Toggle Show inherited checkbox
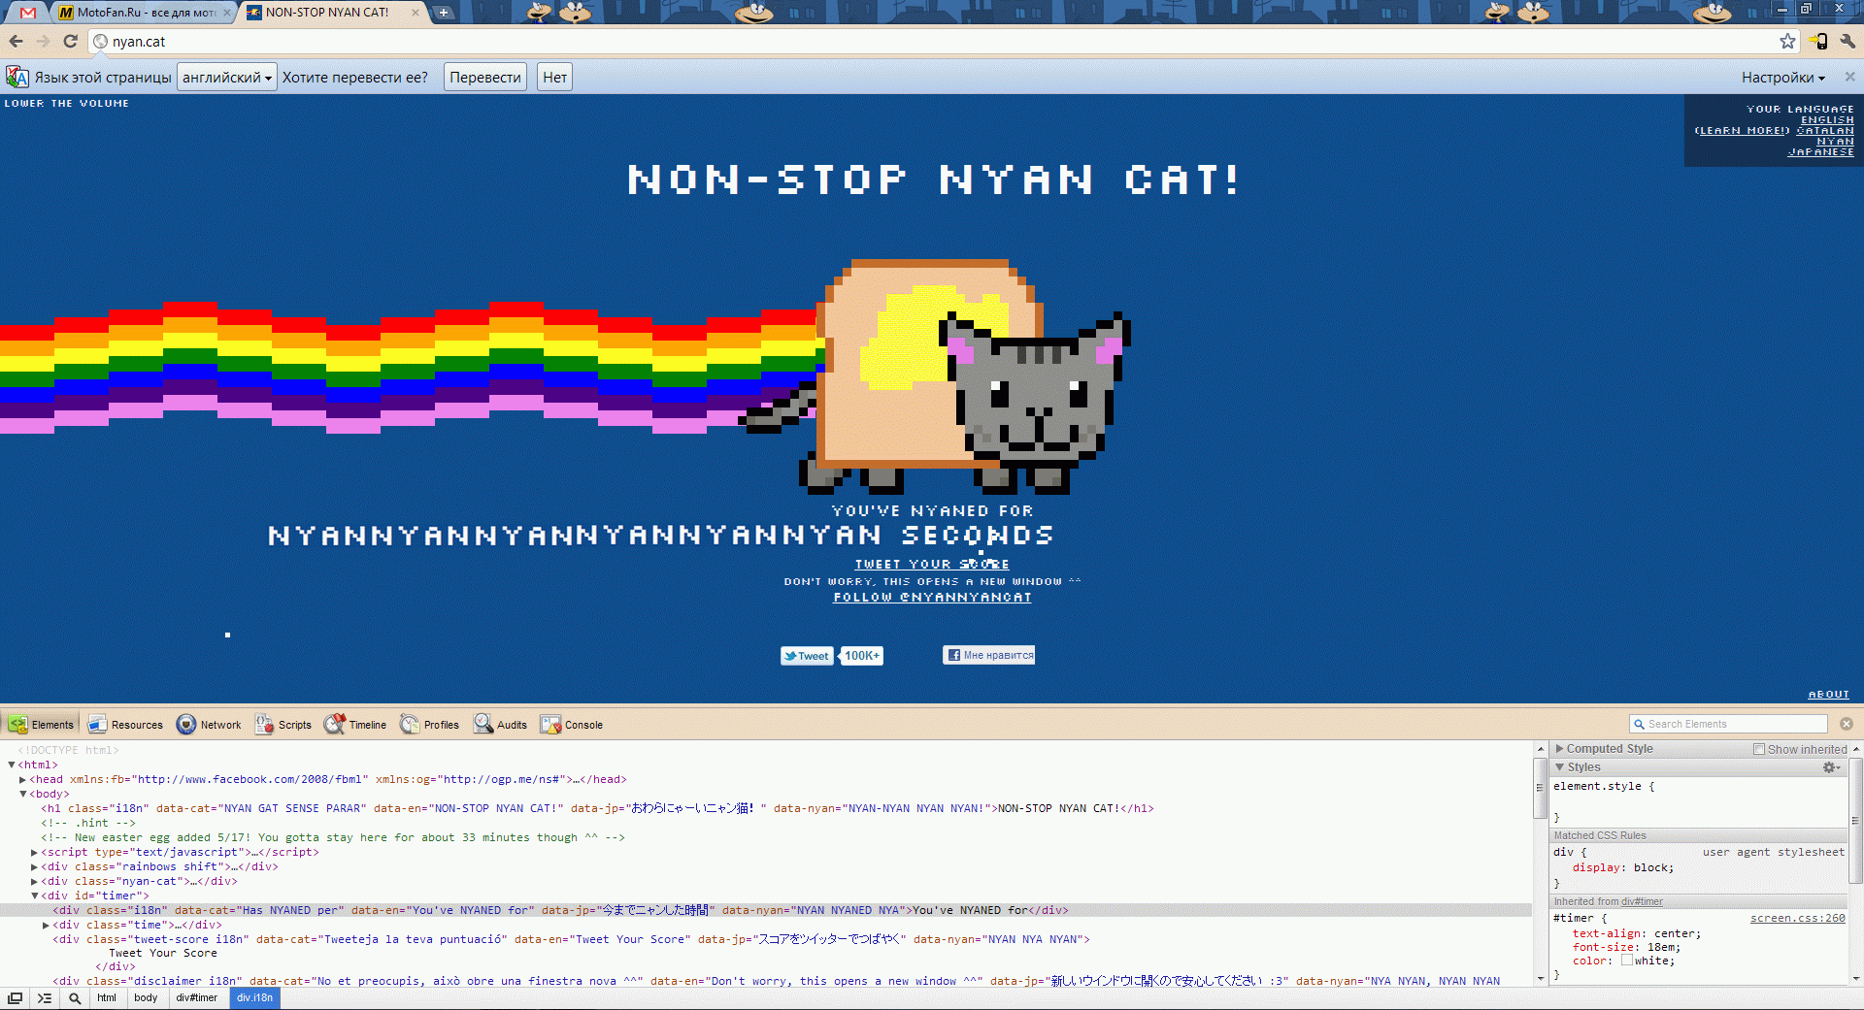This screenshot has height=1010, width=1864. [1758, 749]
